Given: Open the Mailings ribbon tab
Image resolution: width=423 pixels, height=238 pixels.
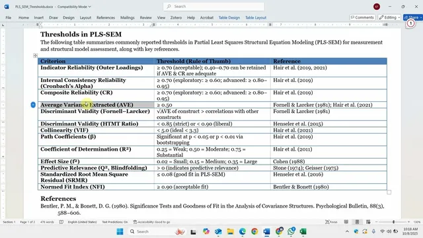Looking at the screenshot, I should pyautogui.click(x=128, y=18).
